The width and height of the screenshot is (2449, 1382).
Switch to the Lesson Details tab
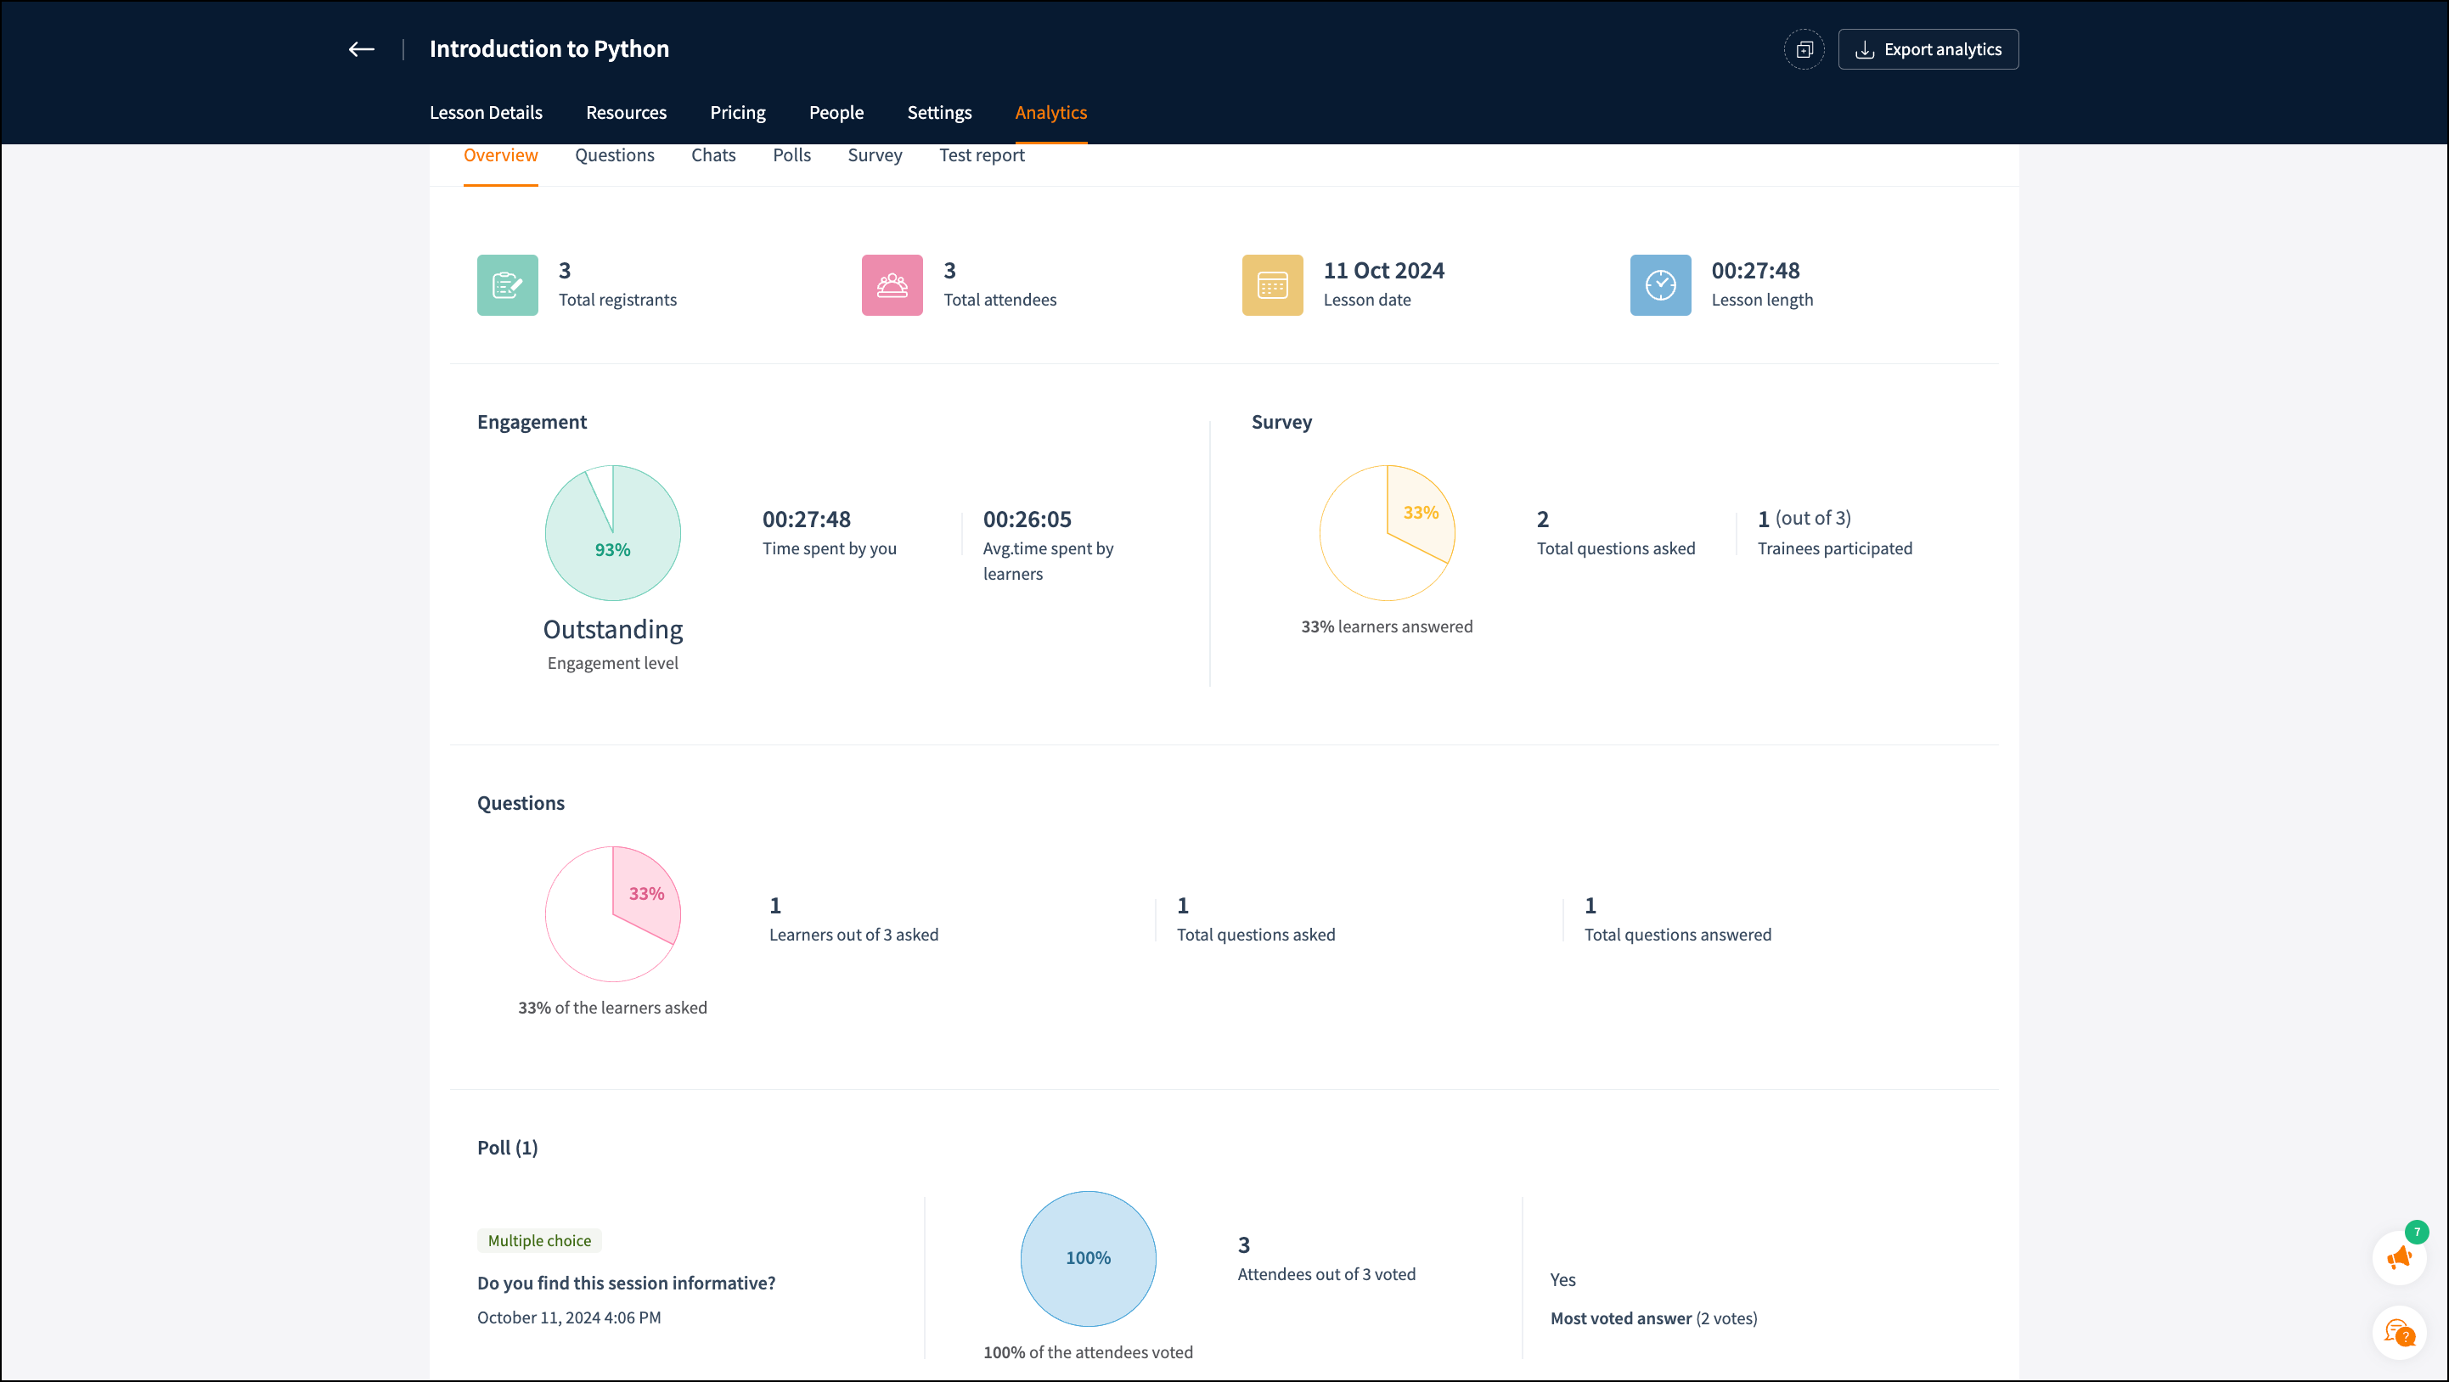pos(486,112)
